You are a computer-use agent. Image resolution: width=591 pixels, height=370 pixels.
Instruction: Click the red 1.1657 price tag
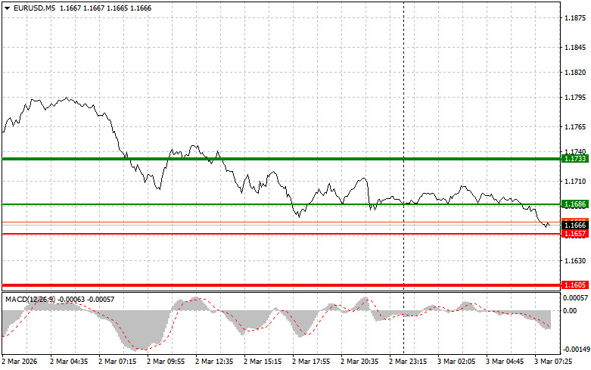click(x=575, y=235)
